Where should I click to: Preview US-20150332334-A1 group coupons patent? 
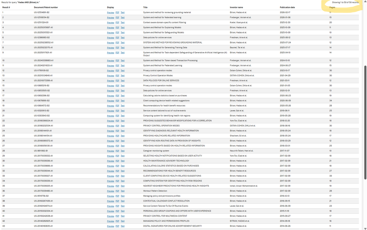click(110, 211)
